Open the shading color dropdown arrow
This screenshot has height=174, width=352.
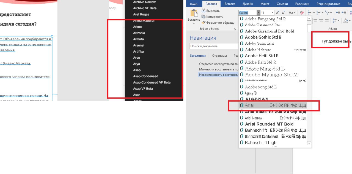[x=350, y=21]
